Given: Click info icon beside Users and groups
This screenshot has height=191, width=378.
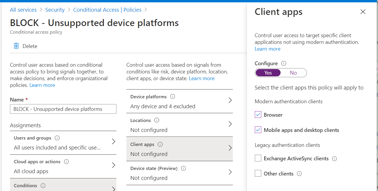Looking at the screenshot, I should coord(57,138).
